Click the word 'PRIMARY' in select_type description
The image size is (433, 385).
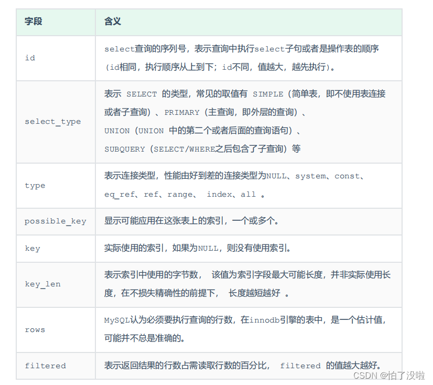tap(182, 112)
